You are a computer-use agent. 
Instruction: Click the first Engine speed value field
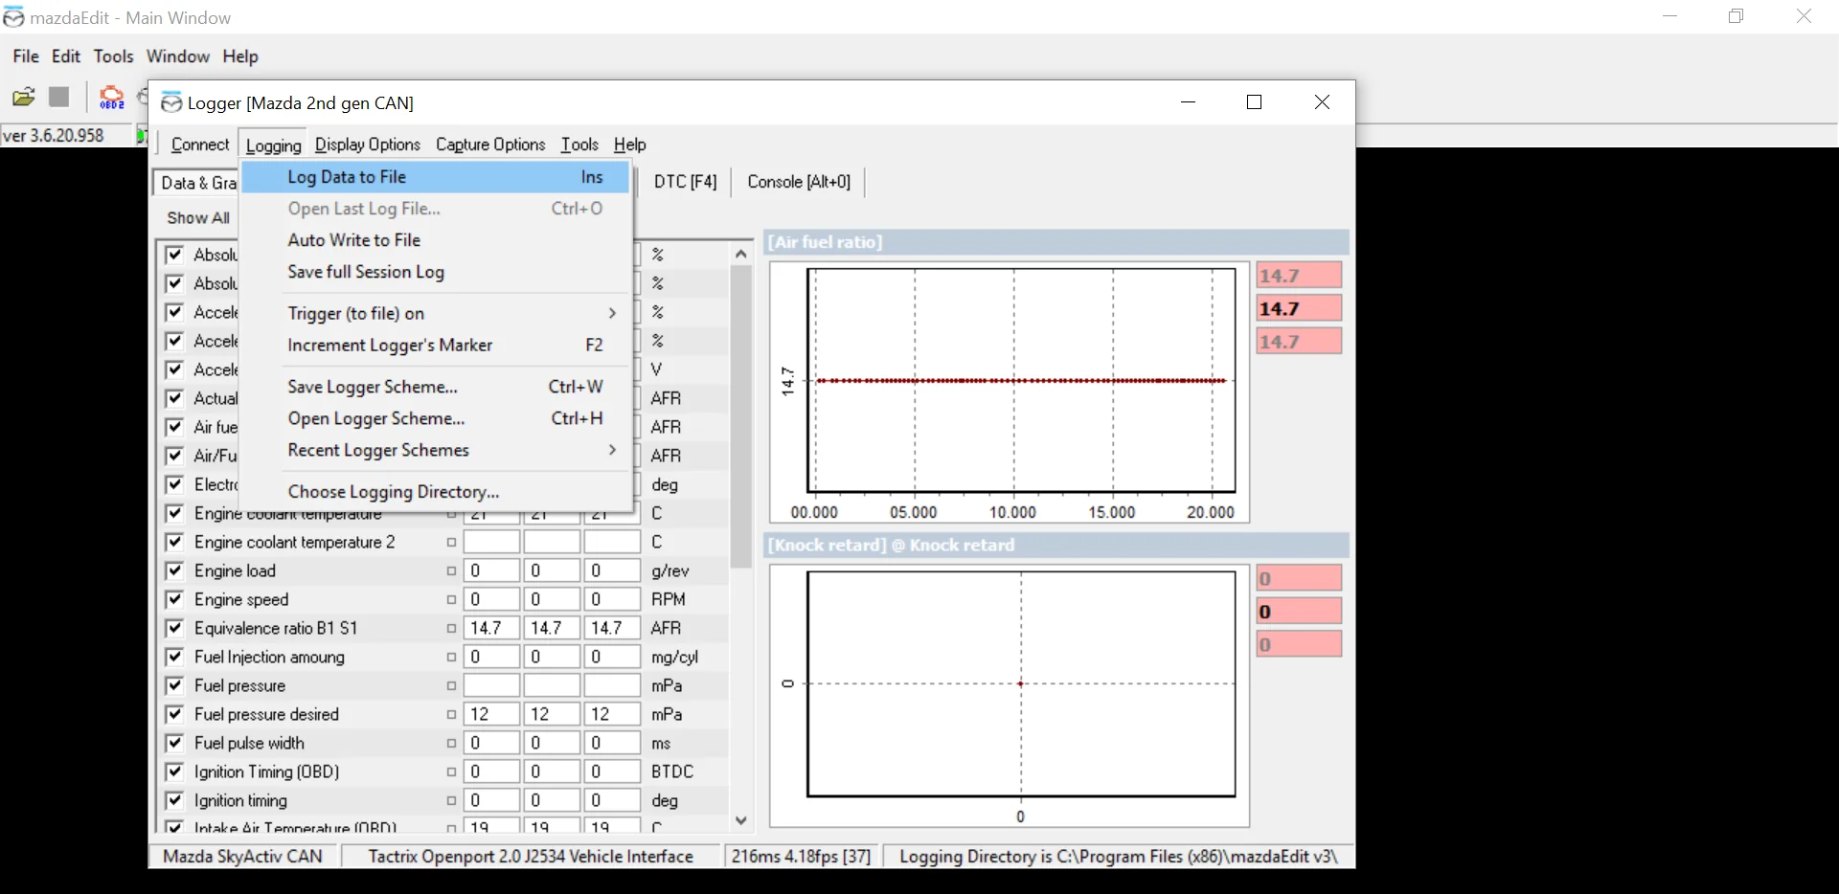491,599
